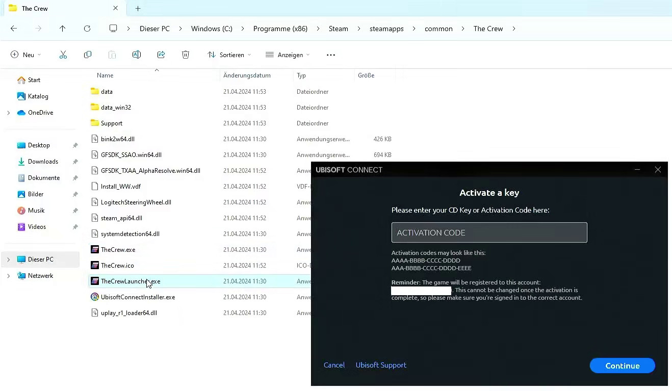Open a new Explorer tab with plus
The image size is (672, 391).
(138, 9)
